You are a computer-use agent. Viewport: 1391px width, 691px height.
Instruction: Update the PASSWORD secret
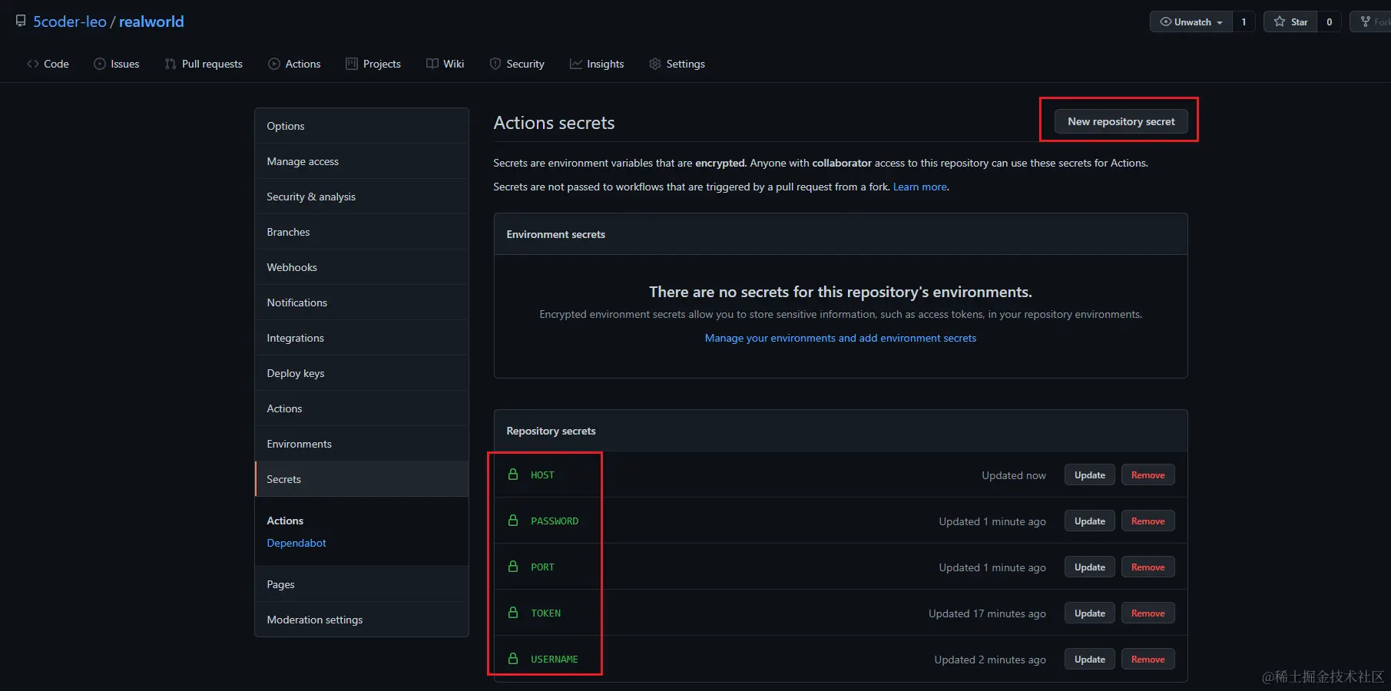click(1089, 521)
